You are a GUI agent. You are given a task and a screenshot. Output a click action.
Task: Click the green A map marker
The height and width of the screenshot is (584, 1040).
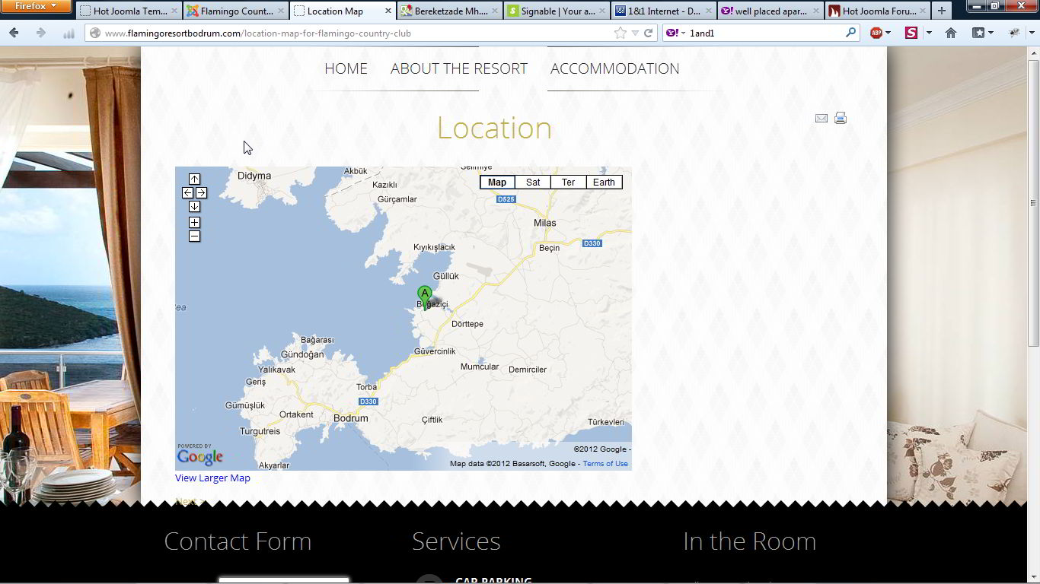coord(425,297)
